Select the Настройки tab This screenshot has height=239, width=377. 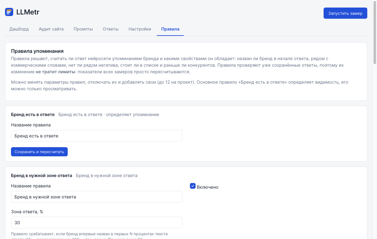click(x=140, y=29)
